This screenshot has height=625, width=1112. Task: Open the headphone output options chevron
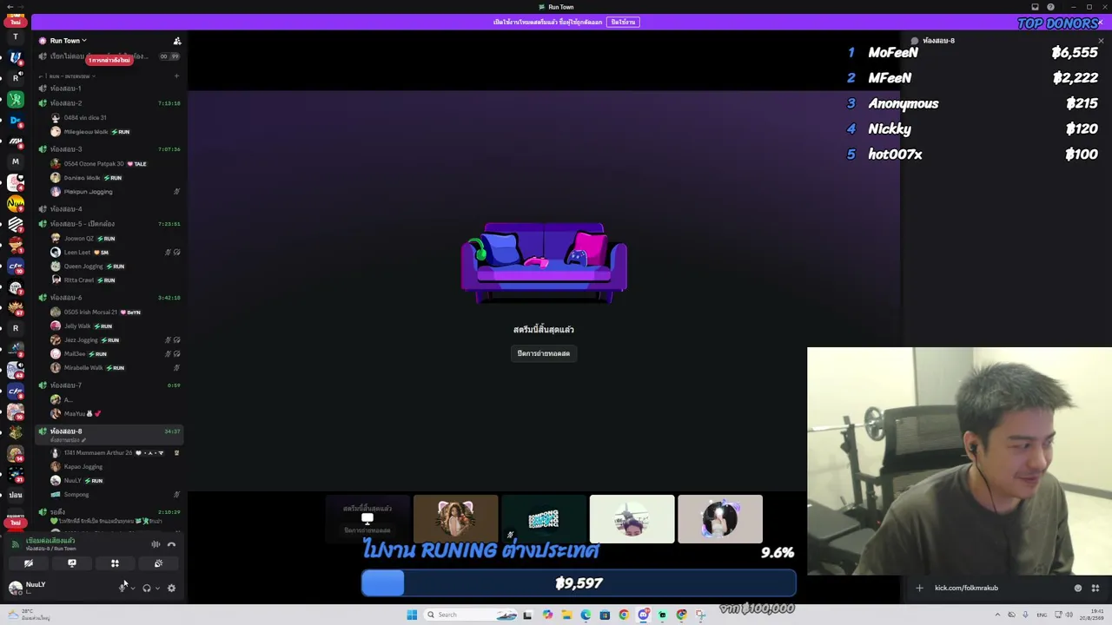(156, 588)
